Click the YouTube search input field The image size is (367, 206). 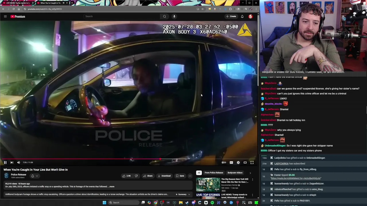click(x=122, y=16)
